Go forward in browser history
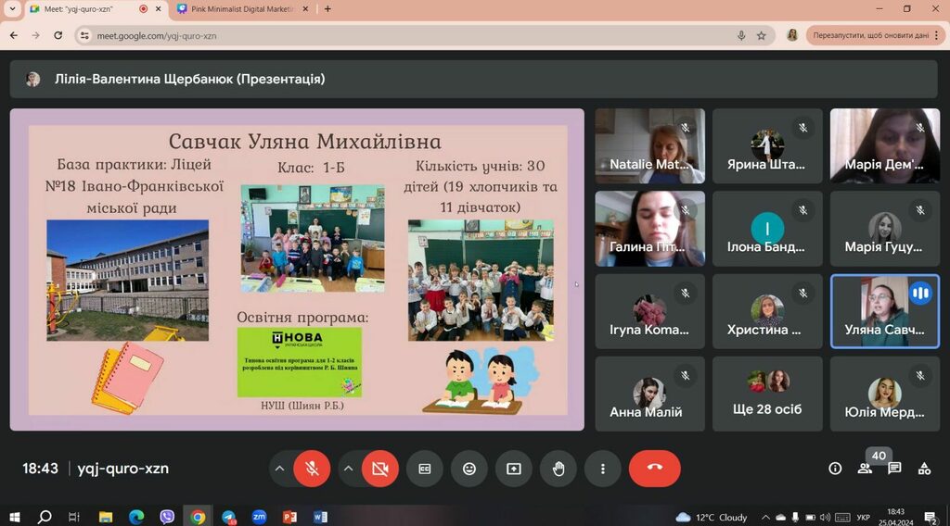Image resolution: width=950 pixels, height=526 pixels. coord(36,36)
